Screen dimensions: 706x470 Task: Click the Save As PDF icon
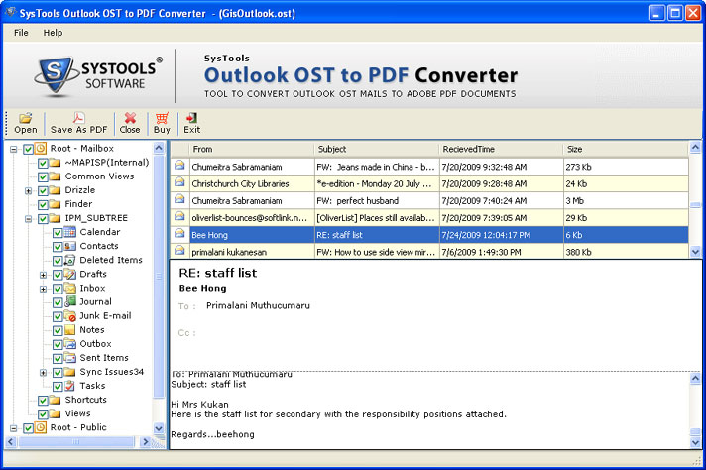[x=78, y=118]
